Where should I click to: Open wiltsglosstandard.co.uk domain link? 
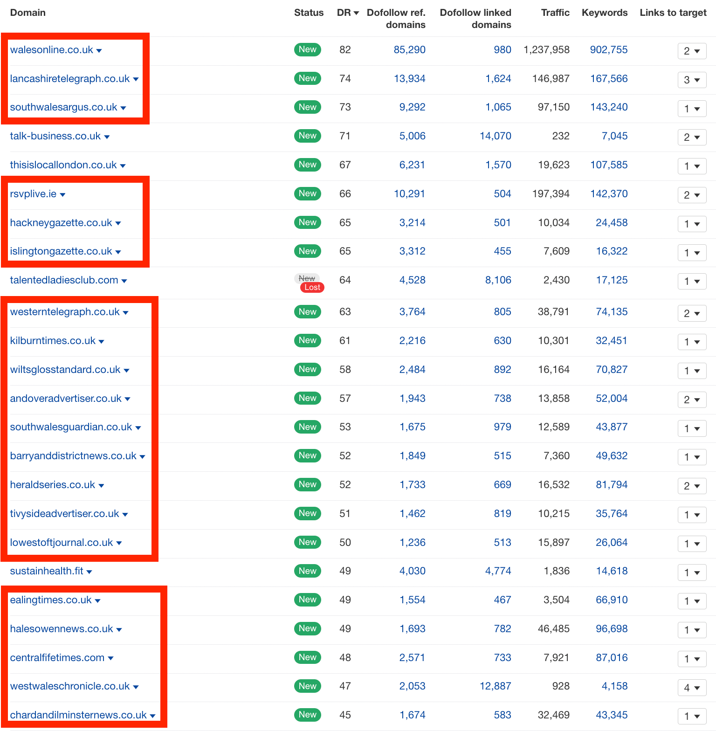[65, 370]
